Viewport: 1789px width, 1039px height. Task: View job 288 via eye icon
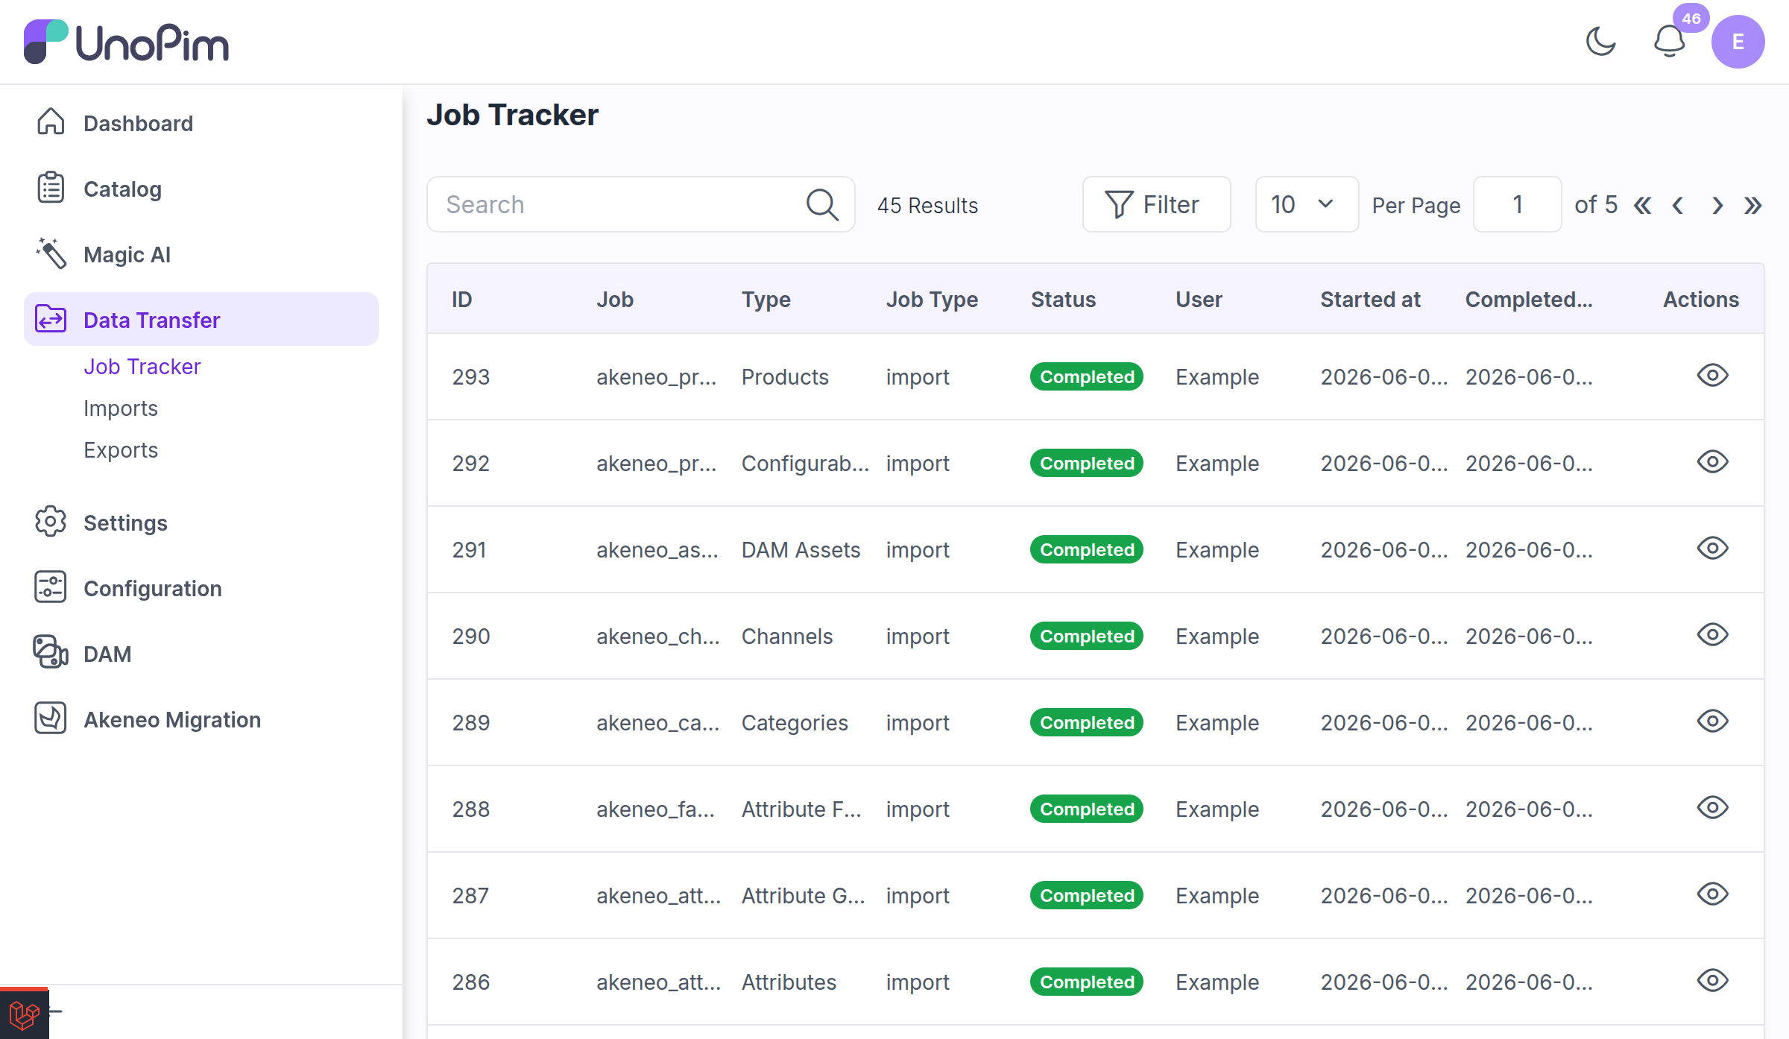click(x=1712, y=808)
